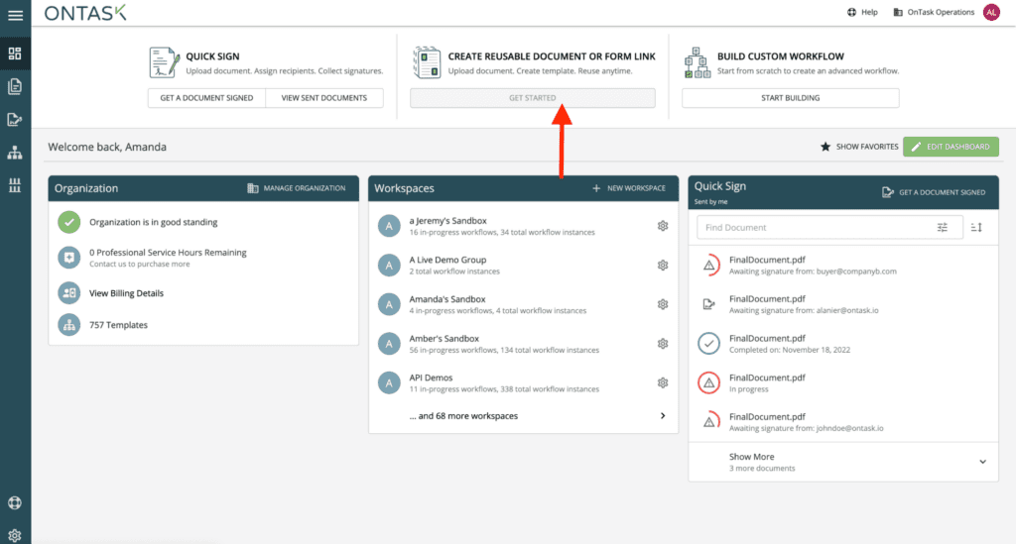1016x544 pixels.
Task: Click the View Billing Details icon
Action: click(x=69, y=293)
